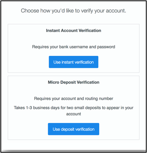This screenshot has width=147, height=153.
Task: Click the 'Choose how you'd like to verify' title
Action: point(73,11)
